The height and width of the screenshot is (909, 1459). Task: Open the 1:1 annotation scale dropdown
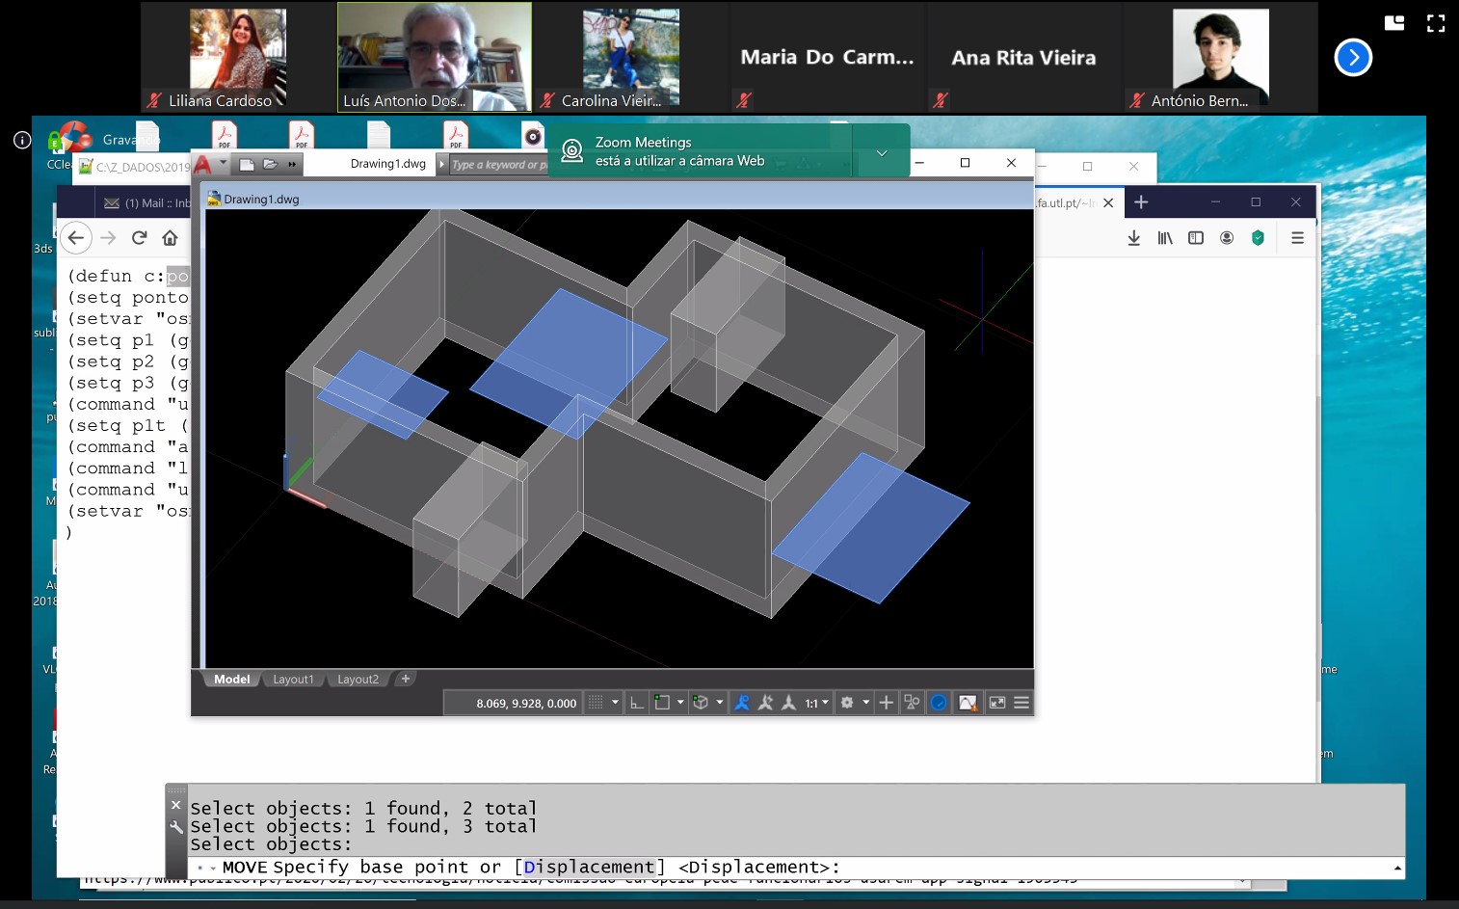[817, 703]
